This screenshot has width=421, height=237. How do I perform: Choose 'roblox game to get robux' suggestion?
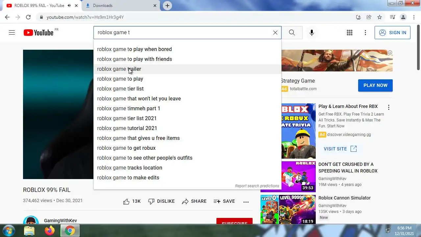coord(187,148)
